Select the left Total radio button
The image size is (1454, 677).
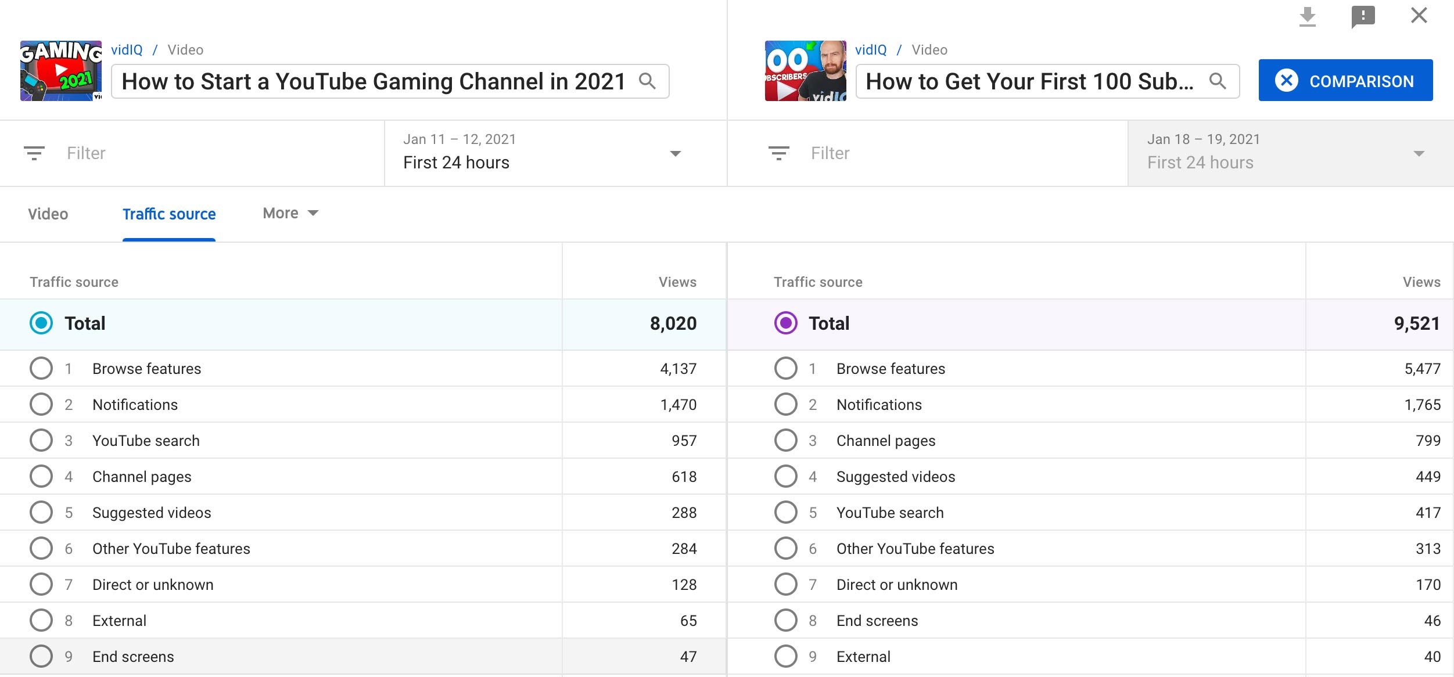pyautogui.click(x=40, y=323)
